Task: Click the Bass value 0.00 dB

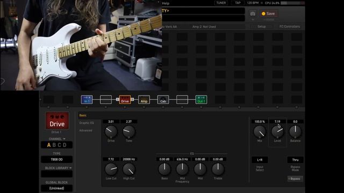Action: tap(164, 159)
